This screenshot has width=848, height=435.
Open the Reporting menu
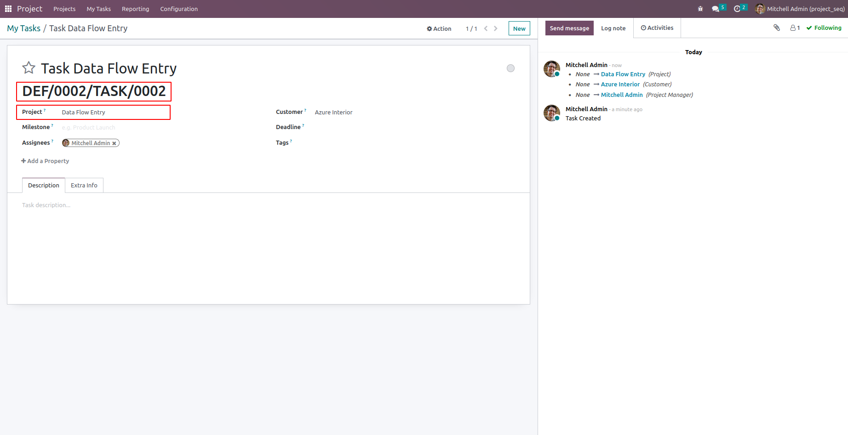click(135, 9)
